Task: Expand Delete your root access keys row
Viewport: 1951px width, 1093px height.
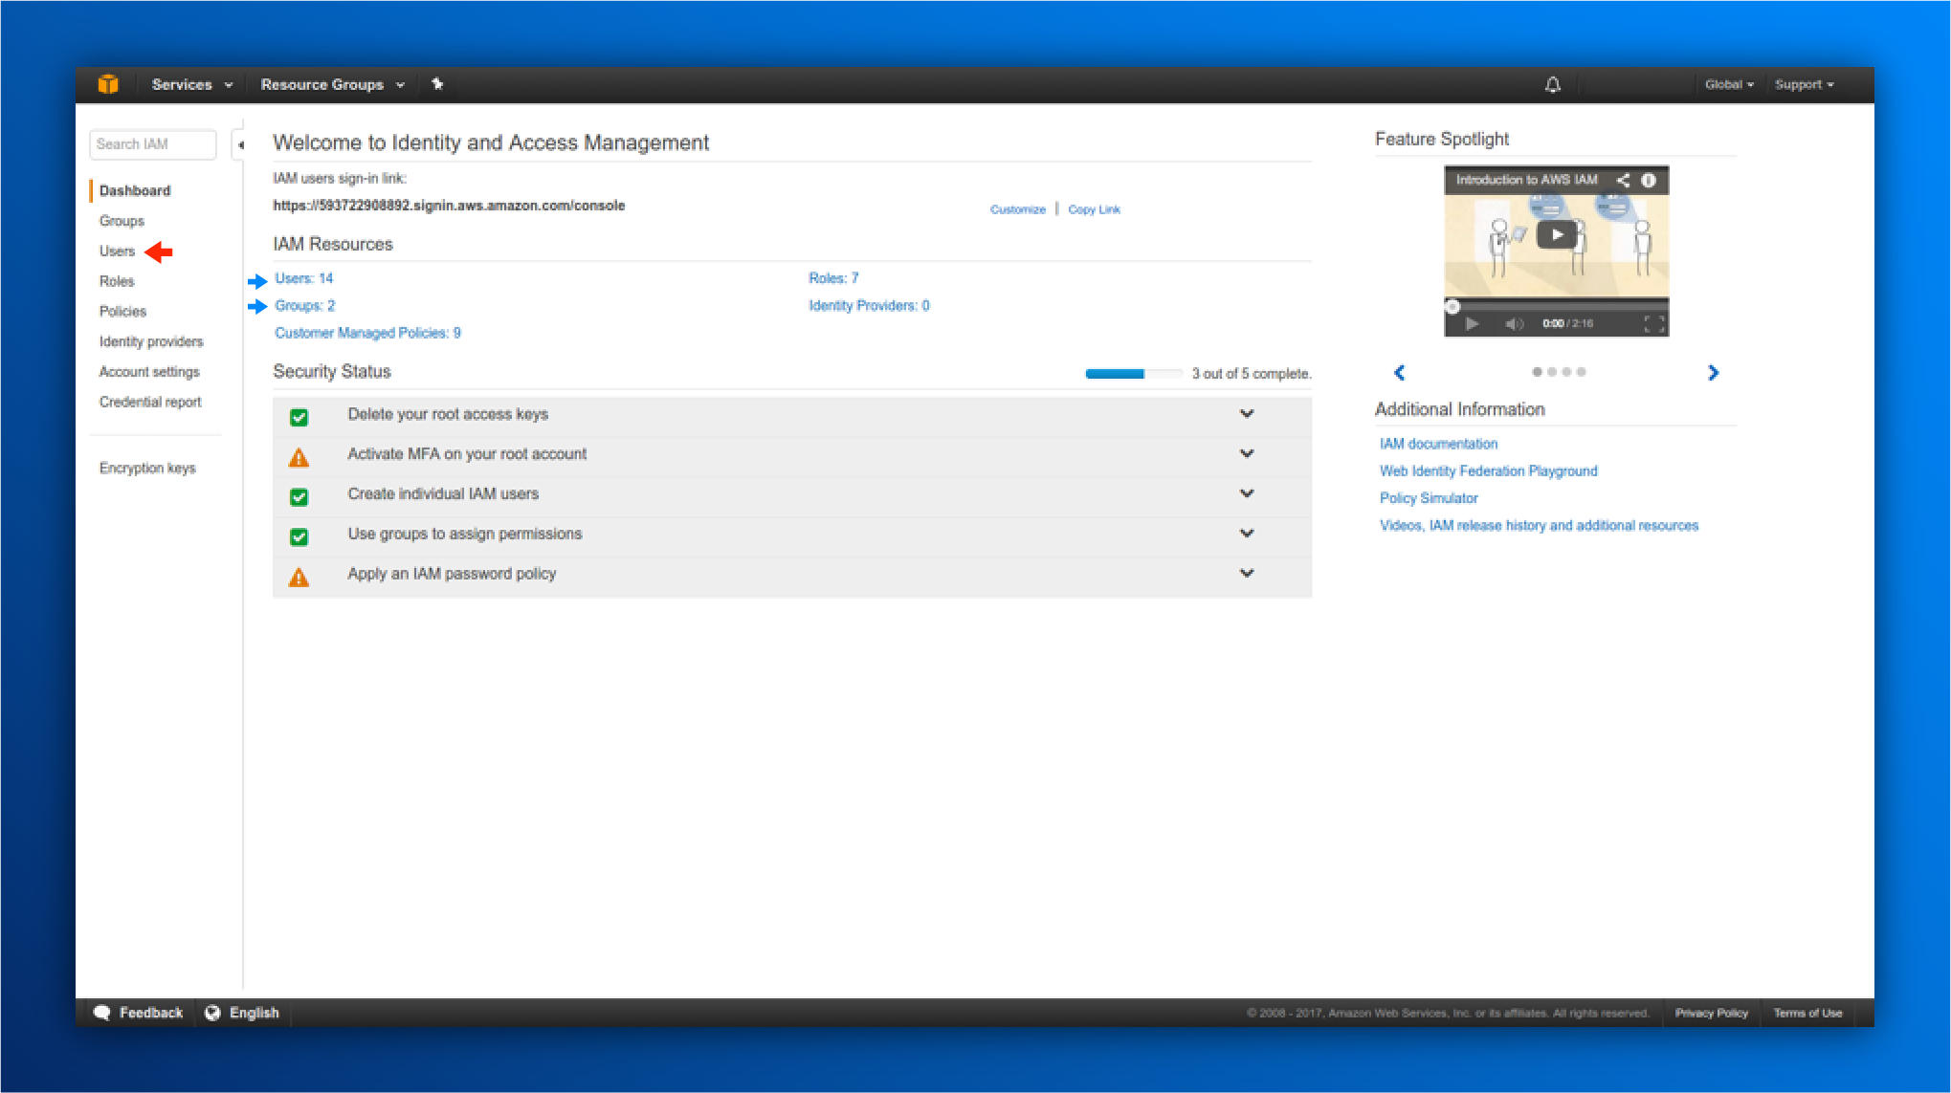Action: coord(1247,414)
